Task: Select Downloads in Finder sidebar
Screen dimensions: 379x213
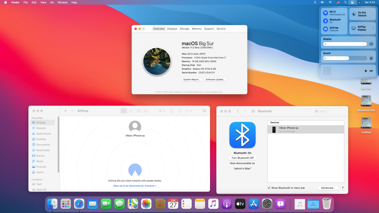Action: (43, 150)
